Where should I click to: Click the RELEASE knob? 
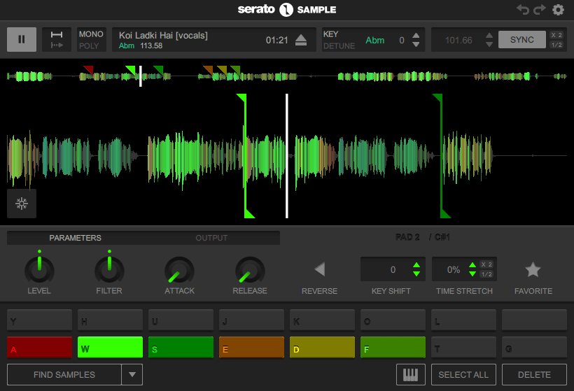(250, 271)
